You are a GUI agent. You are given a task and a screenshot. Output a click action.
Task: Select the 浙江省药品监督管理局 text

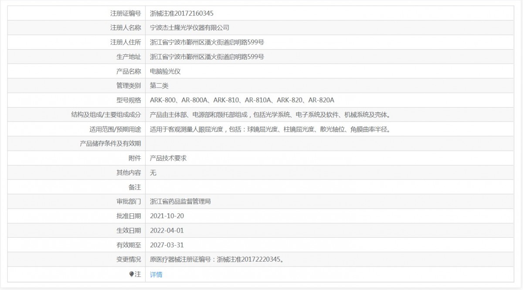click(x=180, y=202)
